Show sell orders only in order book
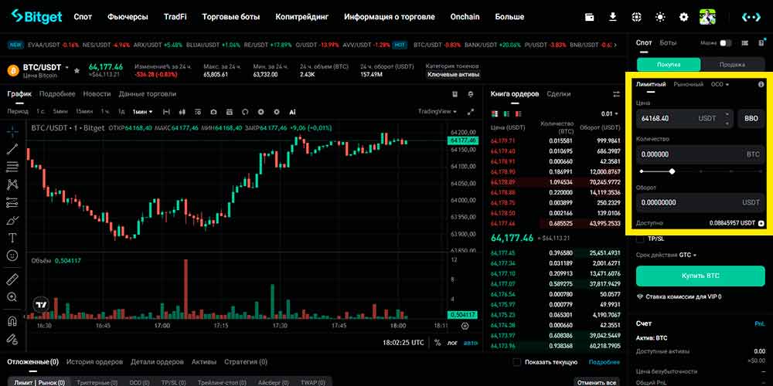This screenshot has height=386, width=773. tap(518, 113)
